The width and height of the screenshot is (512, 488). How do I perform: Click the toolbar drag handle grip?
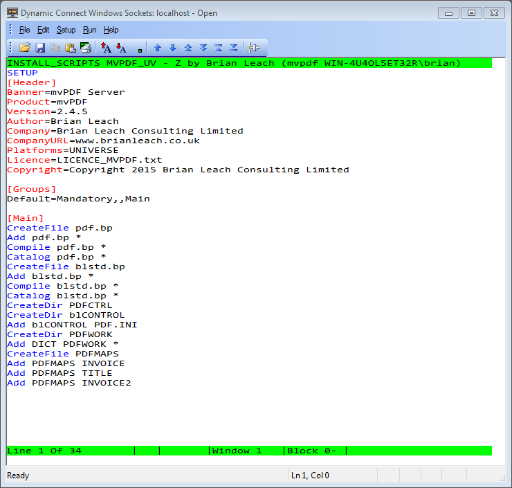coord(10,48)
